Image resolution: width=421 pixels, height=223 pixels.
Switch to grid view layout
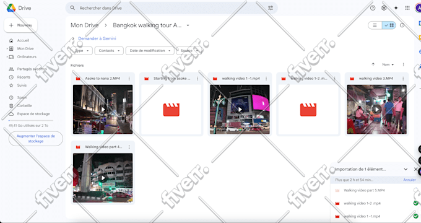[x=389, y=25]
